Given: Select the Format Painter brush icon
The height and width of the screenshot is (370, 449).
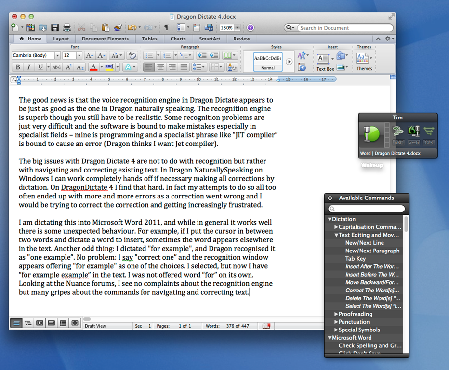Looking at the screenshot, I should point(118,28).
